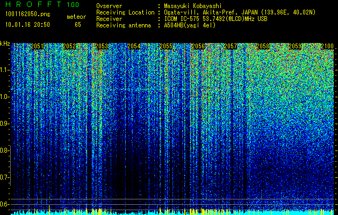Image resolution: width=338 pixels, height=215 pixels.
Task: Click the HROFFT 1.00 title text
Action: pyautogui.click(x=42, y=4)
